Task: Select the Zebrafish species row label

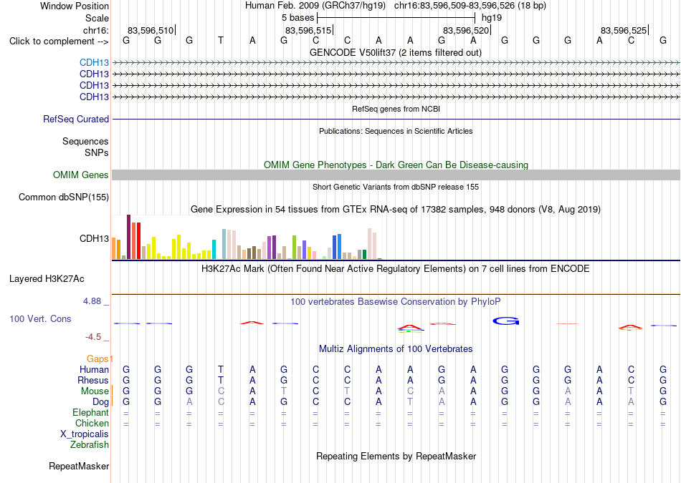Action: point(90,444)
